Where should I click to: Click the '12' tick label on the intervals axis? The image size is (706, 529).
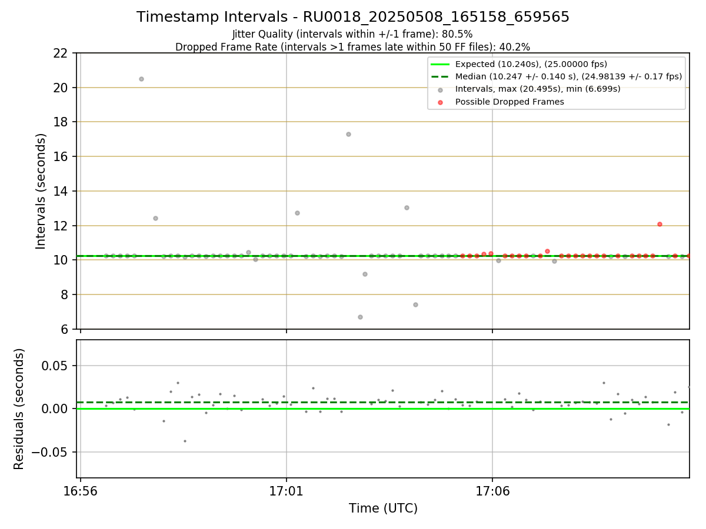(x=61, y=226)
